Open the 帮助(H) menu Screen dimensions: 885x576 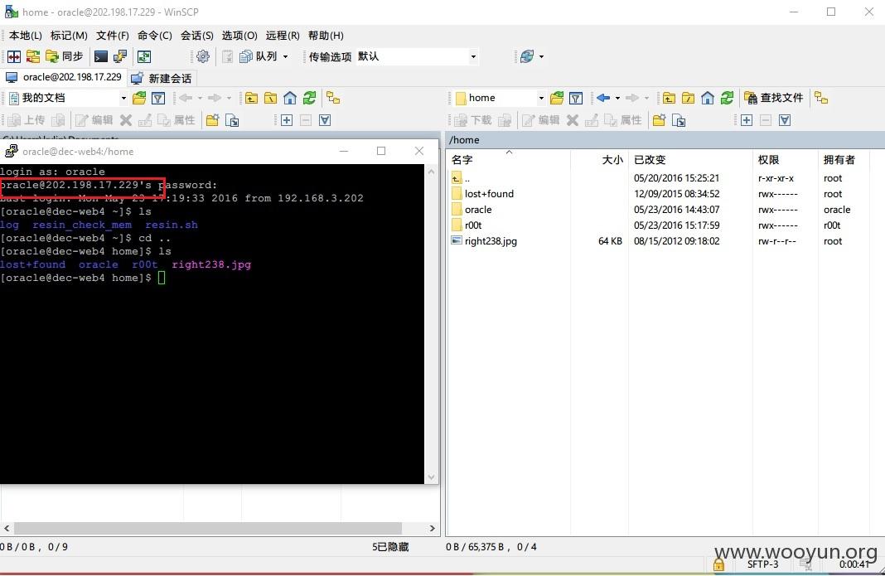326,36
